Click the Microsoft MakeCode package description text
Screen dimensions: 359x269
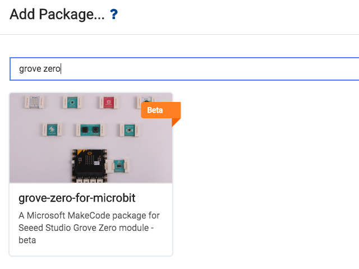(x=89, y=228)
